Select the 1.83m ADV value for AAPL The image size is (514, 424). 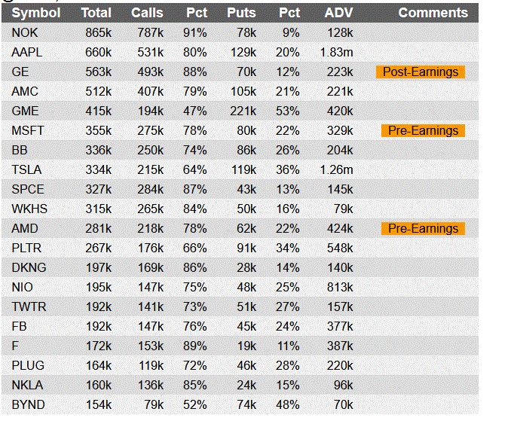point(335,53)
